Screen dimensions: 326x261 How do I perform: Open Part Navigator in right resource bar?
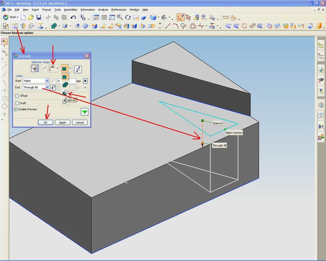coord(321,56)
